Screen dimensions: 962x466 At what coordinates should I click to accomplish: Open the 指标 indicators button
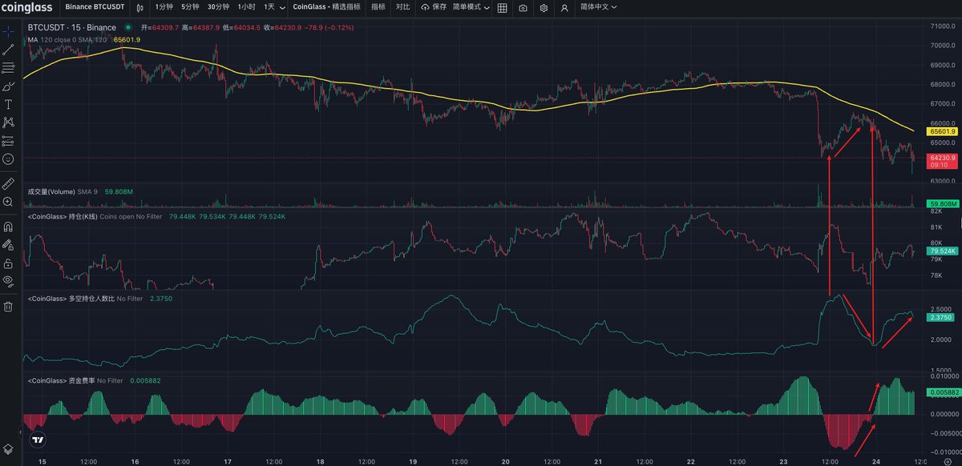[378, 7]
